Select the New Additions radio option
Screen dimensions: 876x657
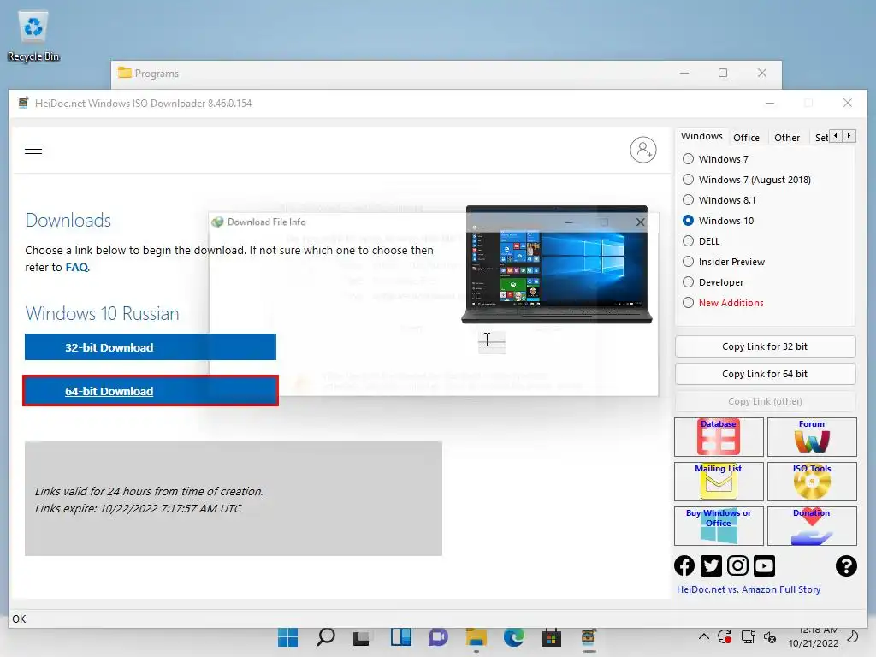[723, 303]
